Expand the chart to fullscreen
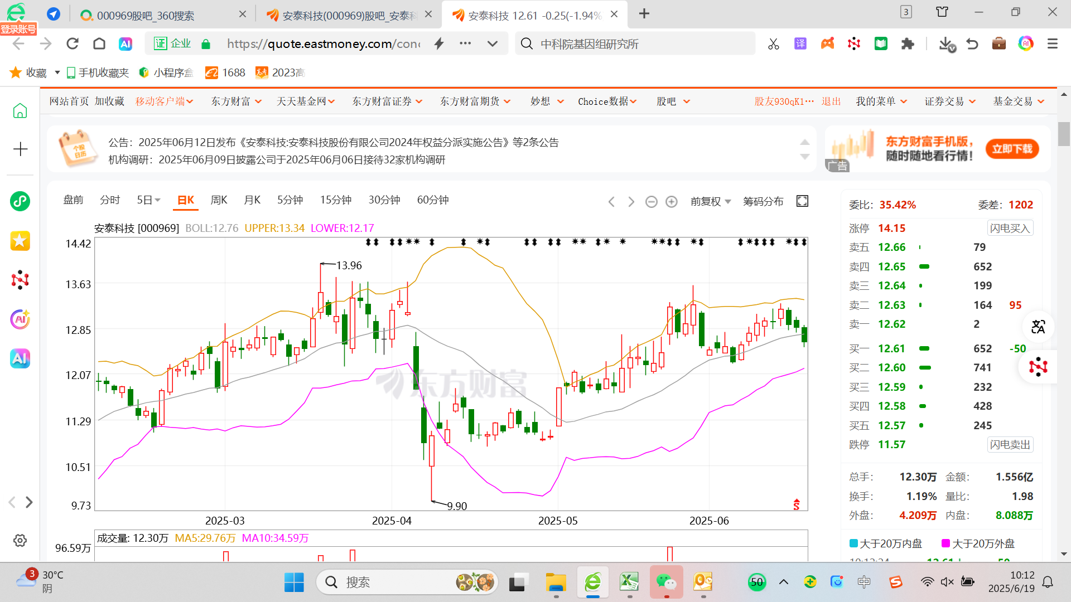Screen dimensions: 1071x602 click(x=802, y=201)
